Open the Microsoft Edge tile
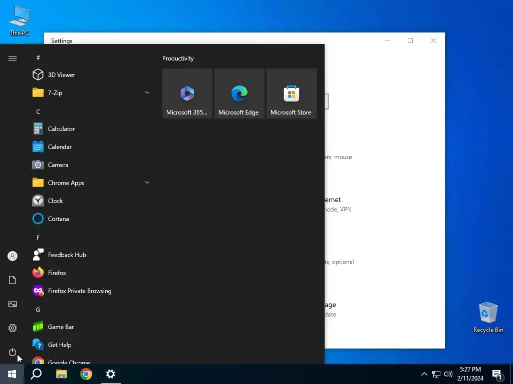 pos(239,93)
